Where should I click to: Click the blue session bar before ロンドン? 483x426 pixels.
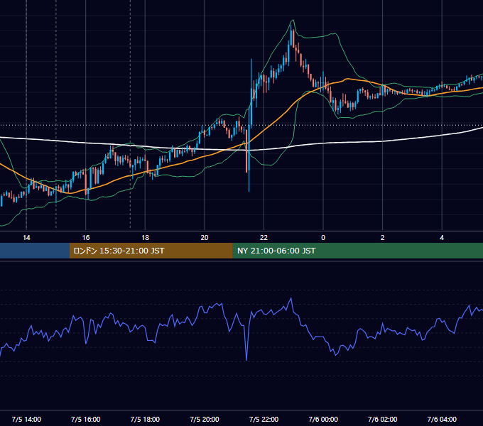coord(35,251)
